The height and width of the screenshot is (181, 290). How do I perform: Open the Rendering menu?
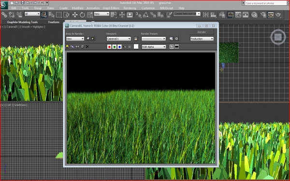click(x=130, y=8)
